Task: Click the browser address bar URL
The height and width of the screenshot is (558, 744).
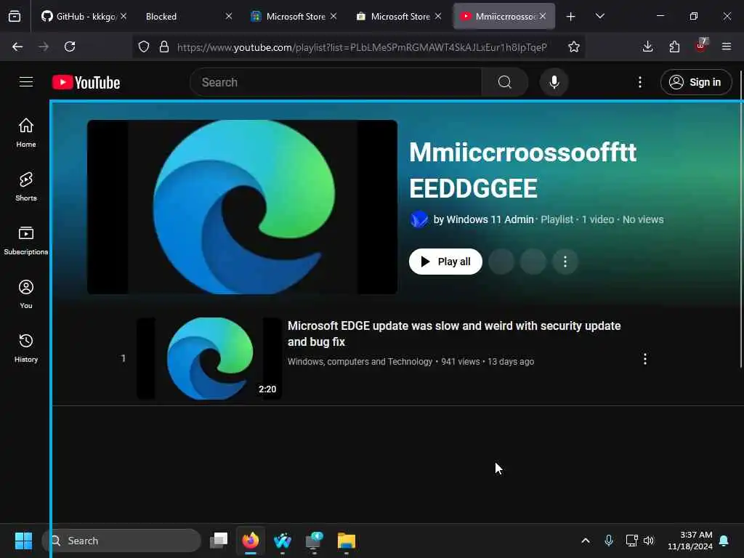Action: (362, 47)
